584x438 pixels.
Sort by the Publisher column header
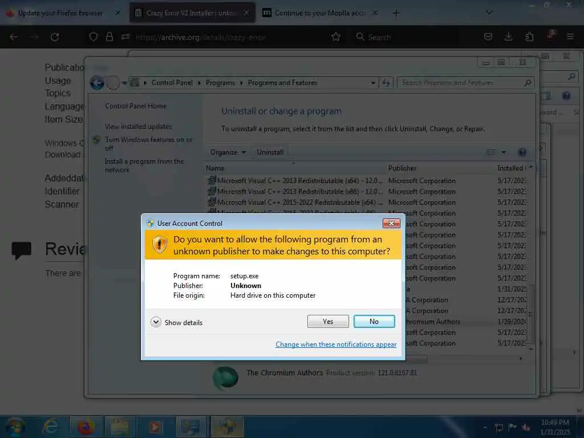pos(440,168)
